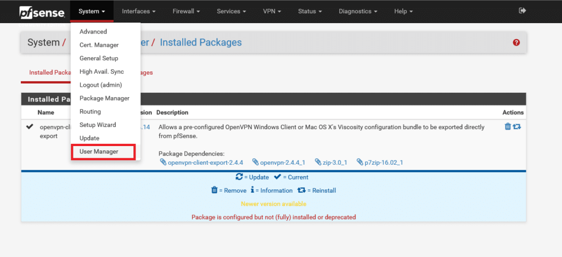Expand the Firewall dropdown menu
Screen dimensions: 562x257
(x=186, y=11)
